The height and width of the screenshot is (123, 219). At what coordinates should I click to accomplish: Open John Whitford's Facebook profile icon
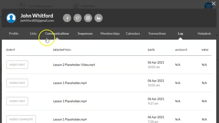[x=67, y=18]
